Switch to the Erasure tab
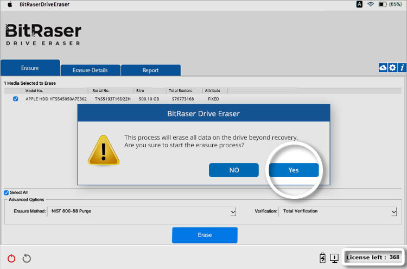 point(30,68)
